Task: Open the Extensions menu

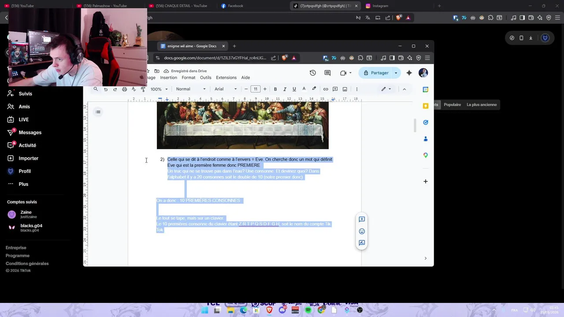Action: (226, 77)
